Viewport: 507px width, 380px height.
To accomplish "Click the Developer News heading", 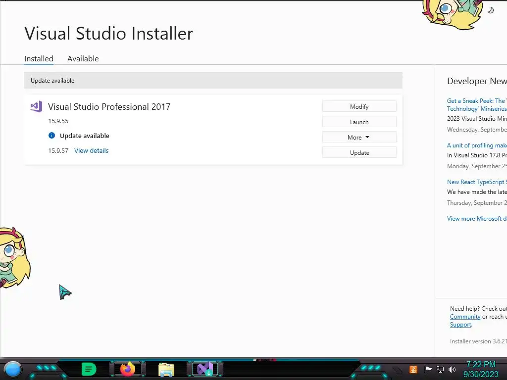I will pos(477,81).
